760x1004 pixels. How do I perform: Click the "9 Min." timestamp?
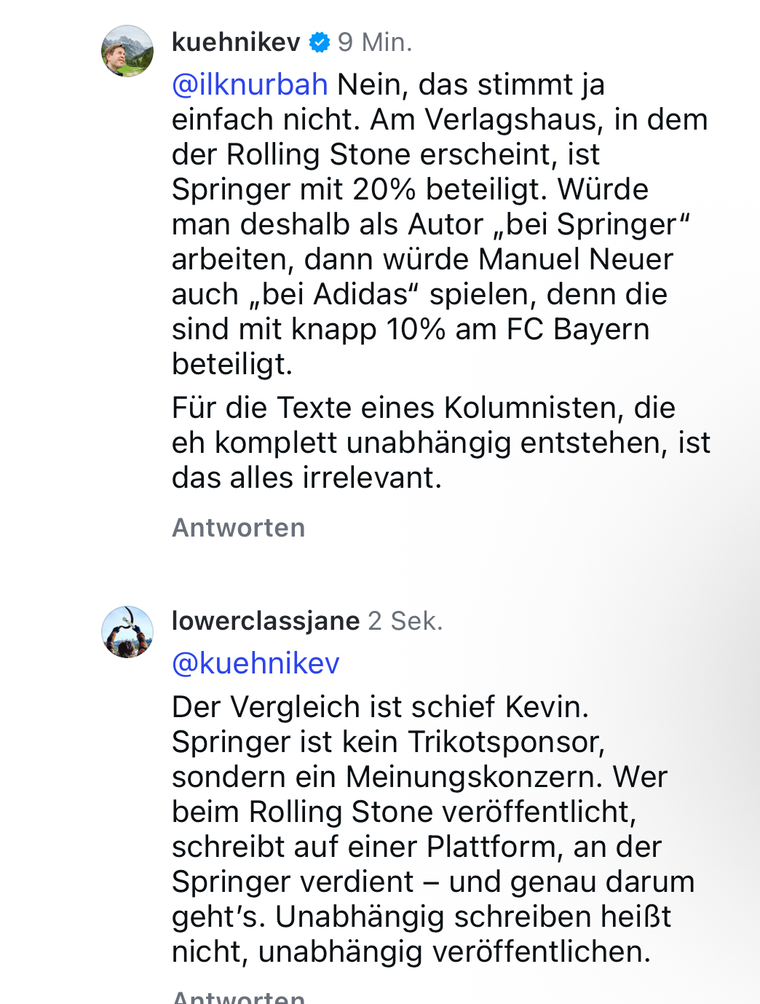[375, 42]
